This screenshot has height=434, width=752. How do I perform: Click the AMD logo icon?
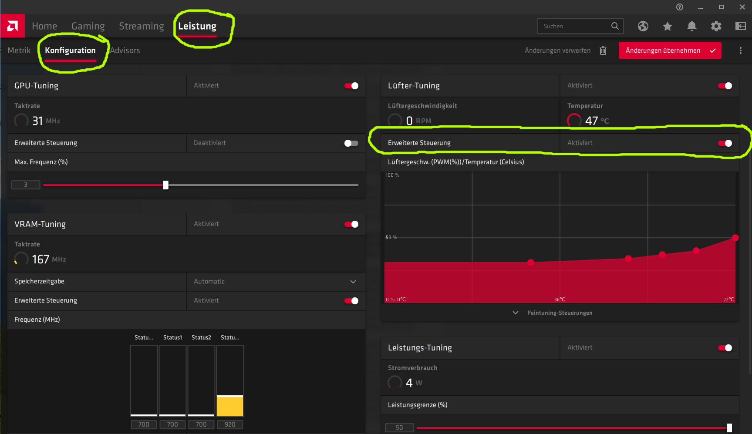13,26
